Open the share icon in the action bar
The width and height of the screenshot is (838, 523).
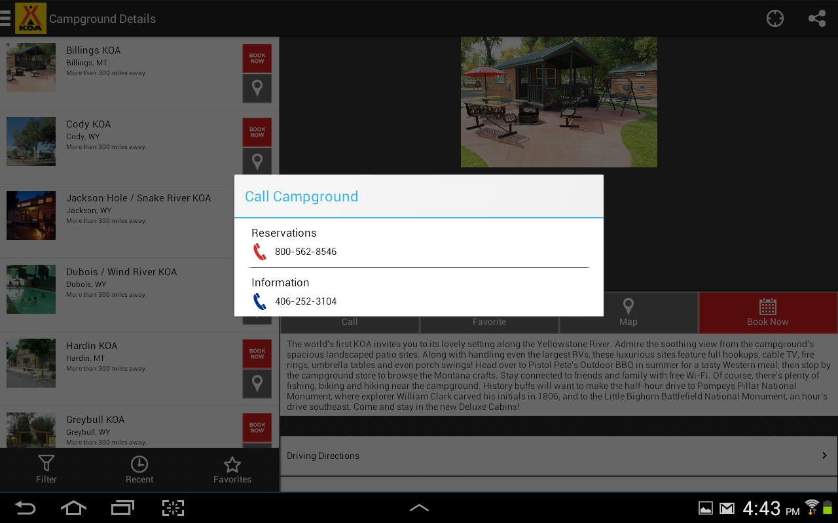point(816,18)
